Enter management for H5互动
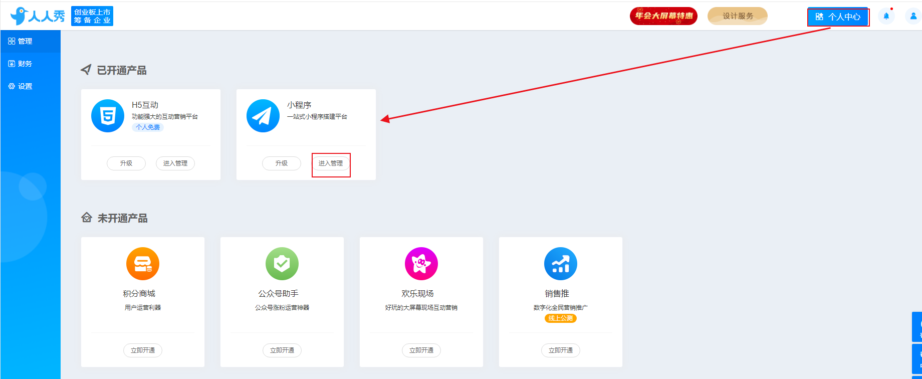This screenshot has width=922, height=379. tap(175, 163)
